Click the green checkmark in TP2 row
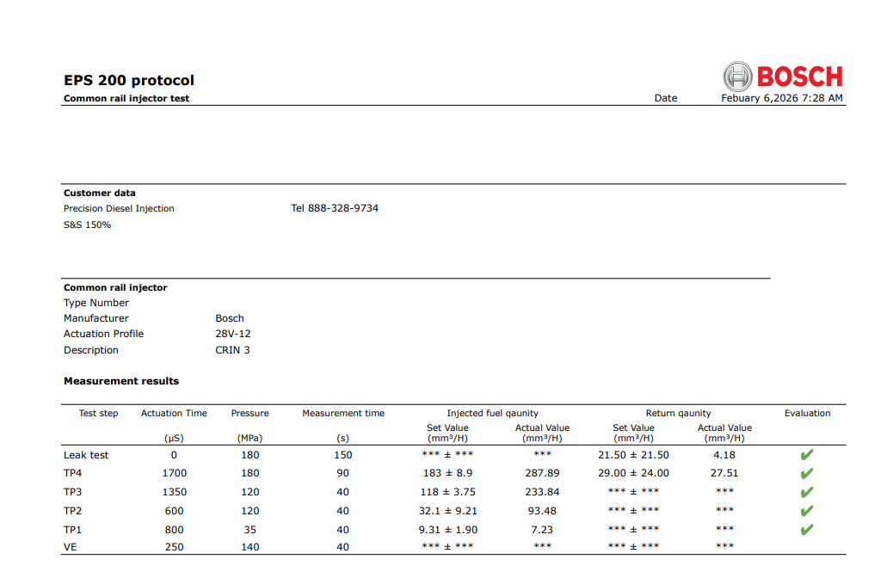The height and width of the screenshot is (584, 893). (806, 512)
